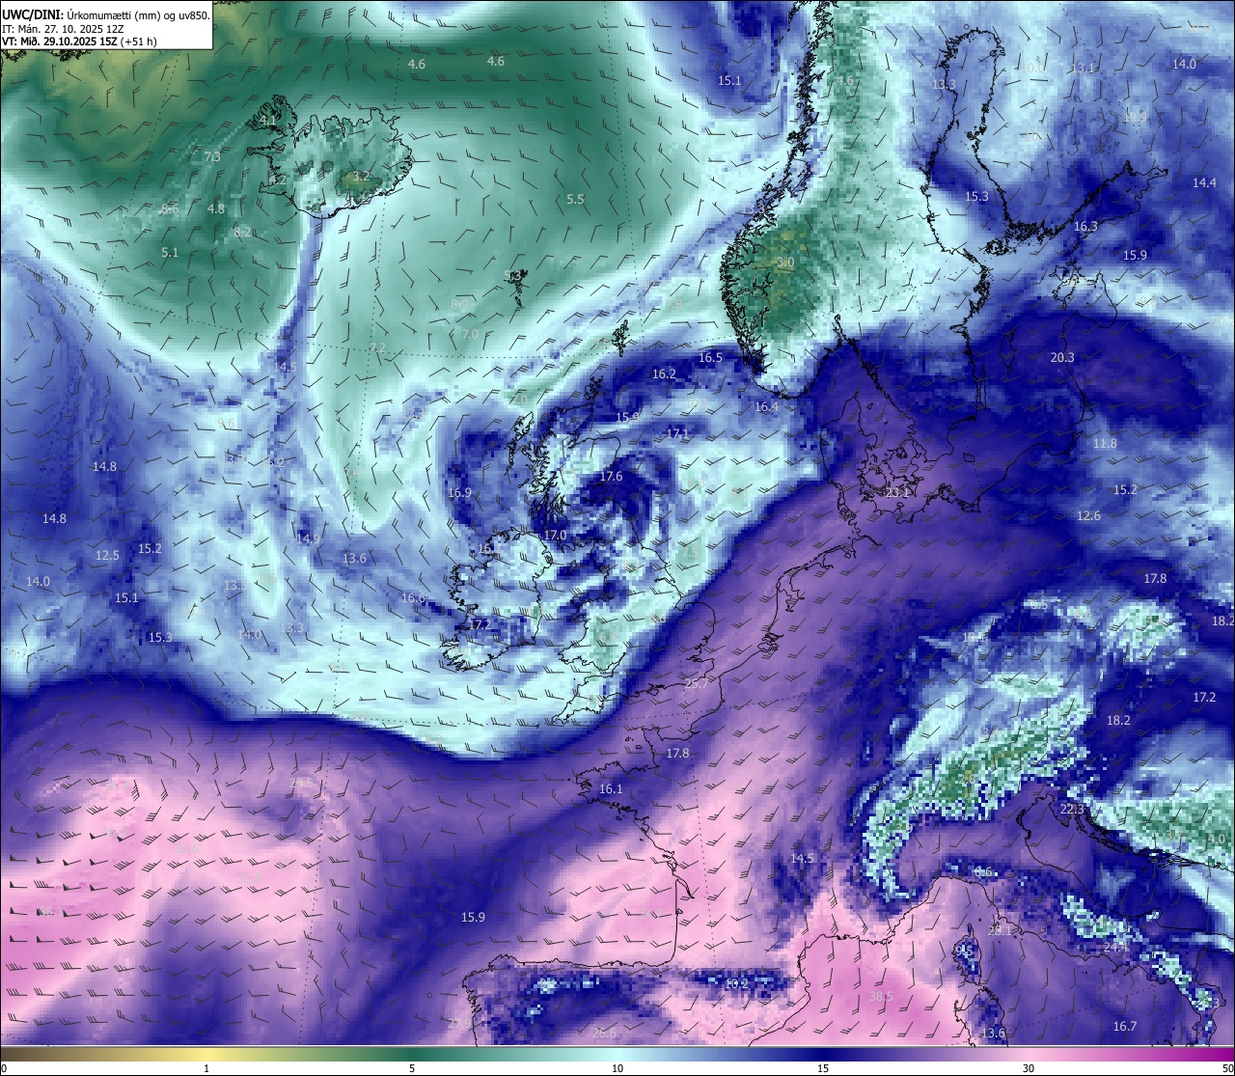
Task: Click the value '16.2' on the map
Action: pos(664,373)
